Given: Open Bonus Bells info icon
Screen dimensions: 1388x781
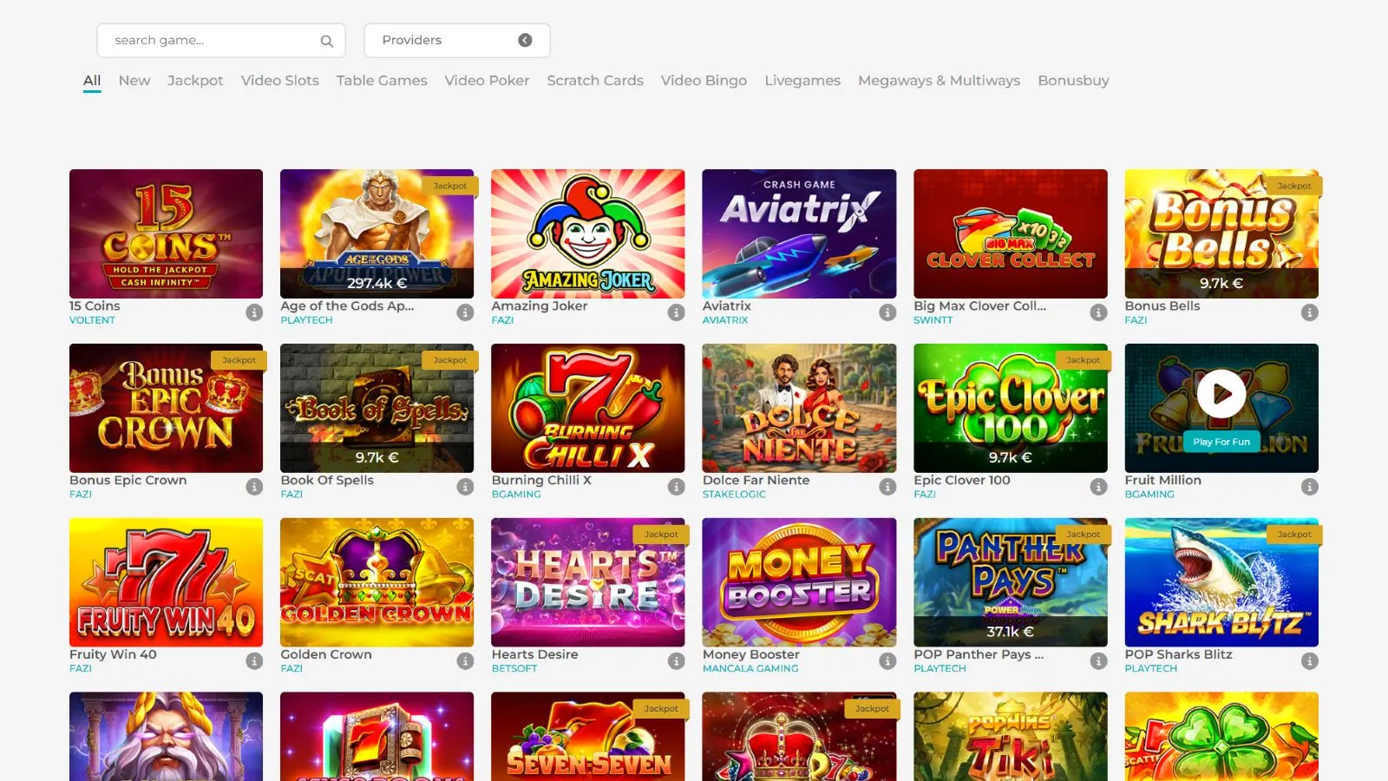Looking at the screenshot, I should pos(1310,312).
